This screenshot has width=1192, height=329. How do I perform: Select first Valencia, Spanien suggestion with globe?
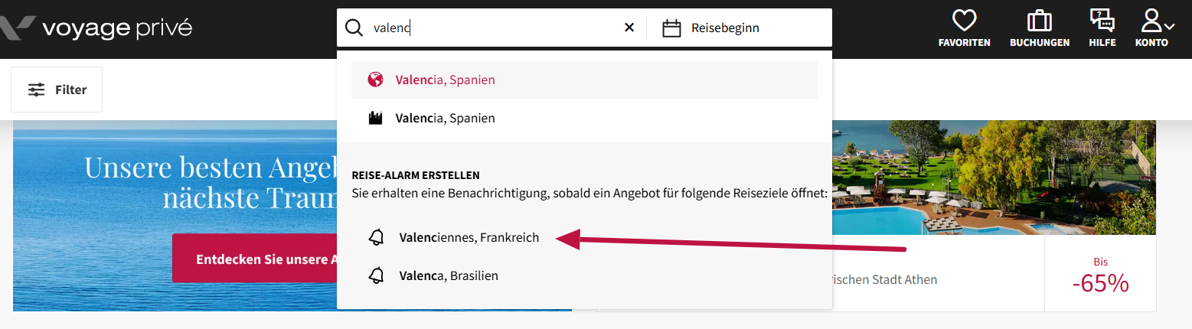click(584, 80)
